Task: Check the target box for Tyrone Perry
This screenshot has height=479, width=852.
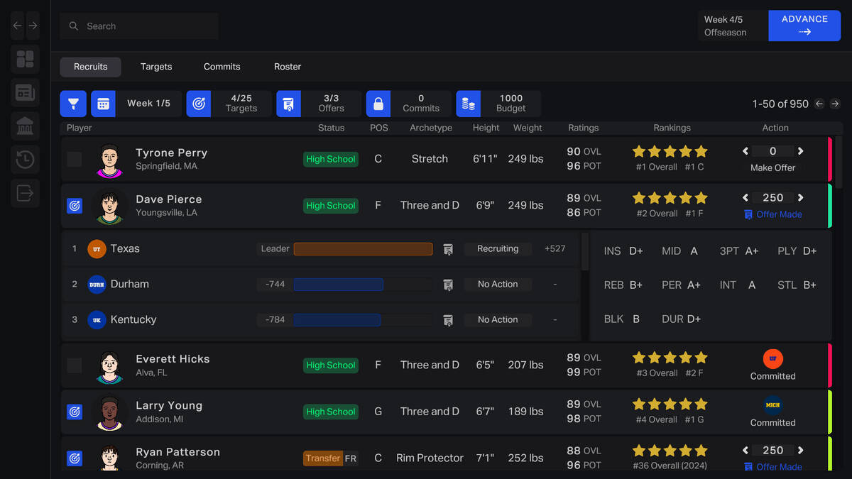Action: point(75,159)
